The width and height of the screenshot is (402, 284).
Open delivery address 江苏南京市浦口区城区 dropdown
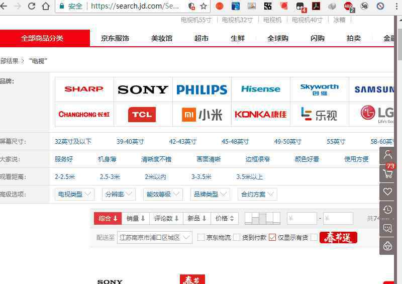pyautogui.click(x=155, y=238)
